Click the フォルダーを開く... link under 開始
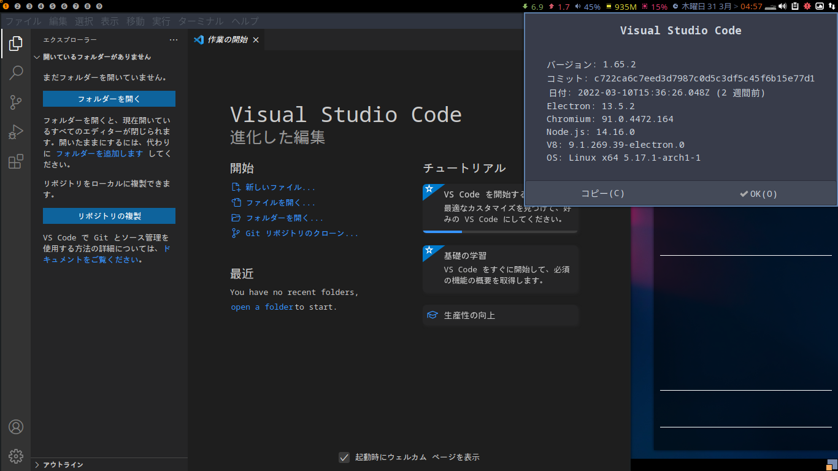Screen dimensions: 838x471 tap(285, 218)
